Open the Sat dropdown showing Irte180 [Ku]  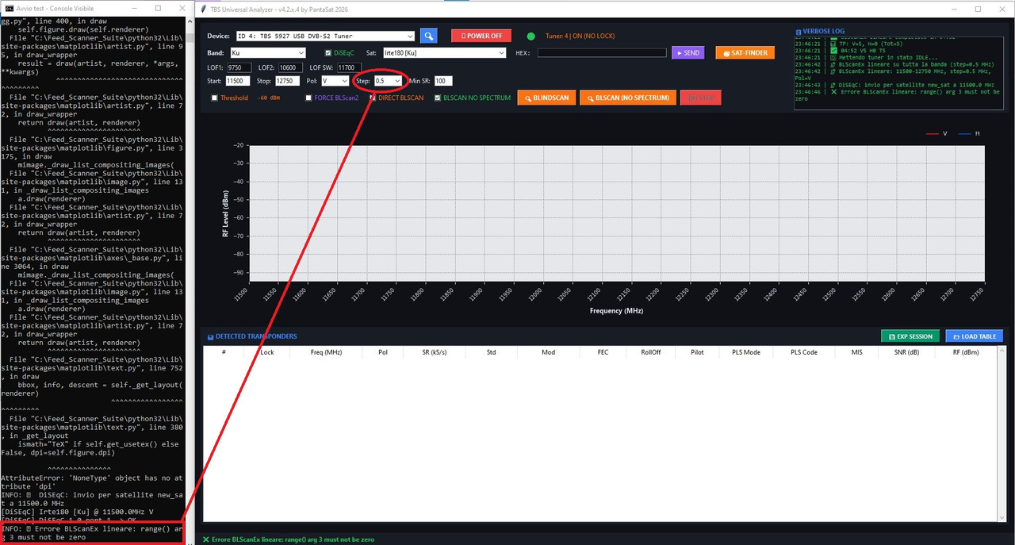(x=444, y=53)
